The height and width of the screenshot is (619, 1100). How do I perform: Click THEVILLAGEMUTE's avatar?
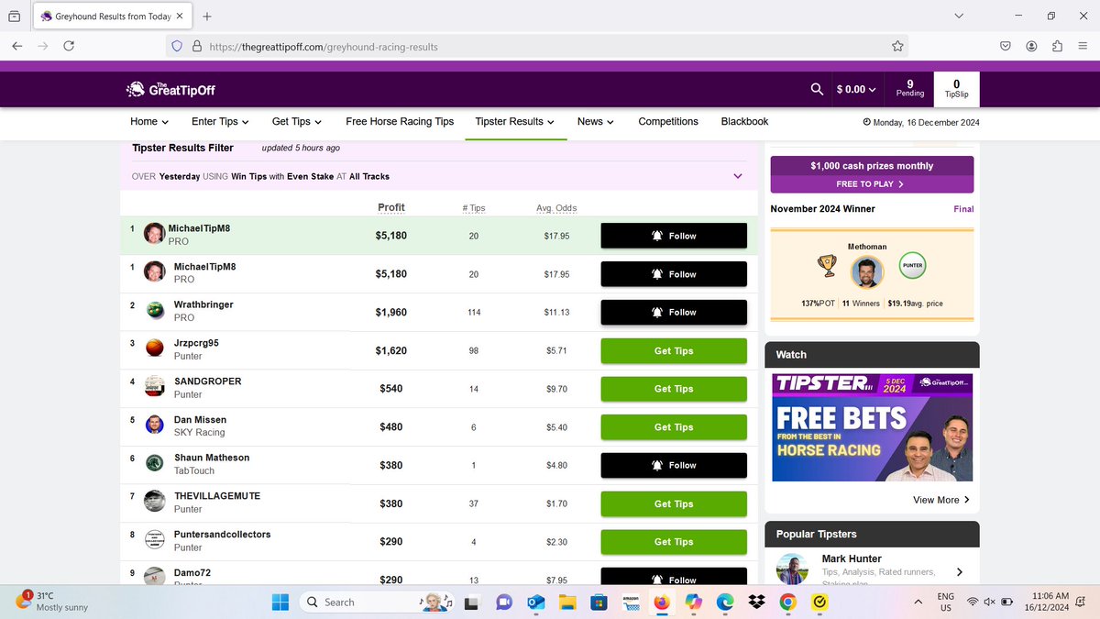pyautogui.click(x=156, y=501)
